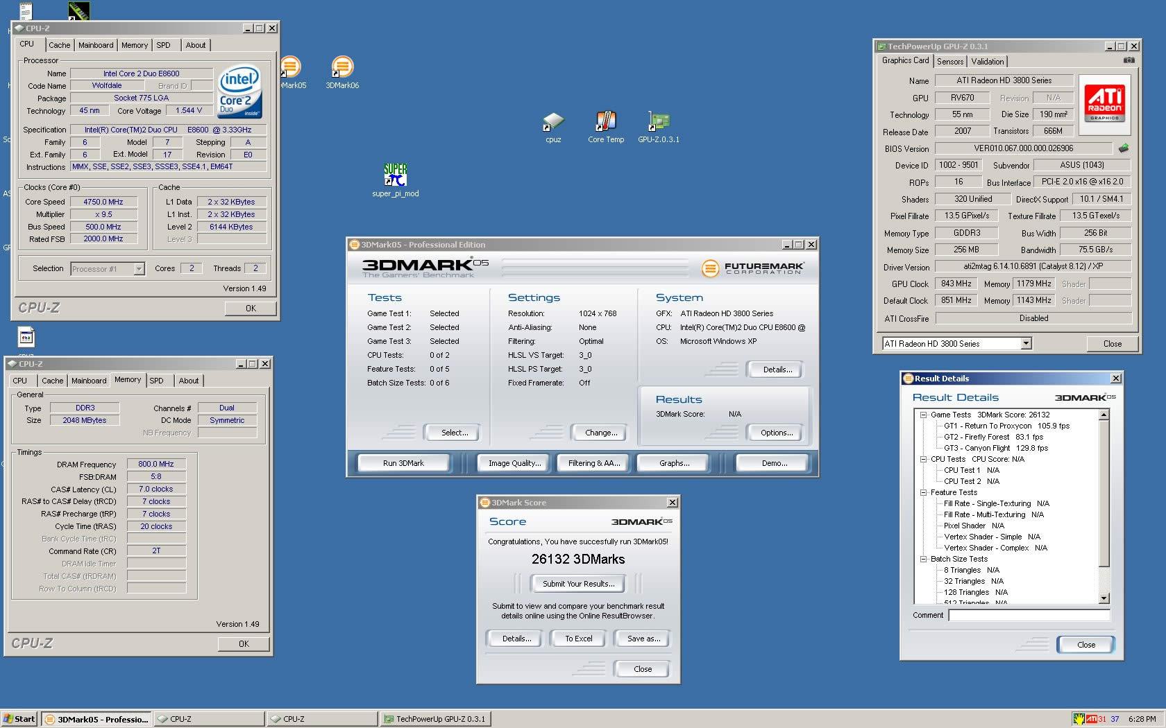This screenshot has height=728, width=1166.
Task: Switch to Sensors tab in GPU-Z
Action: [x=950, y=62]
